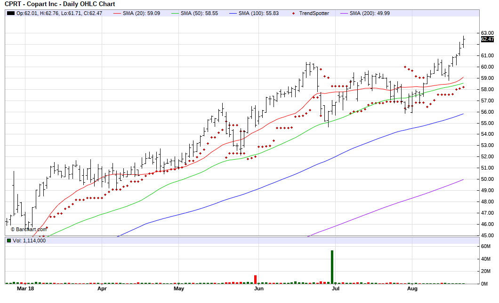Click the 'May' date axis label
Image resolution: width=499 pixels, height=303 pixels.
(x=179, y=288)
